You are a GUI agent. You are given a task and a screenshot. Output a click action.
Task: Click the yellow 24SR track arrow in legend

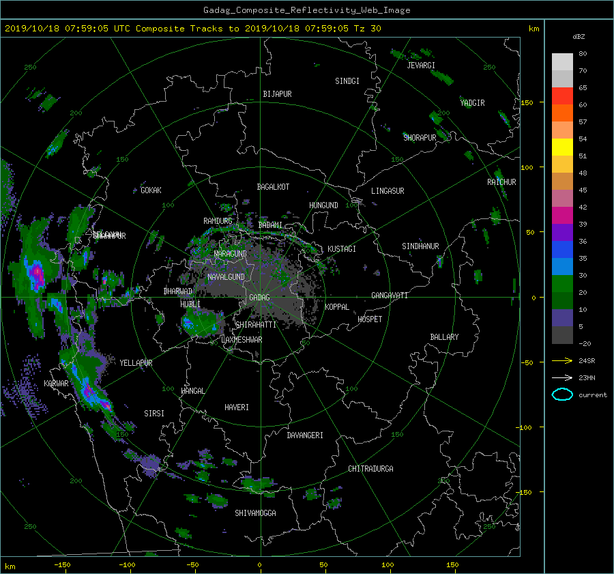click(x=562, y=360)
